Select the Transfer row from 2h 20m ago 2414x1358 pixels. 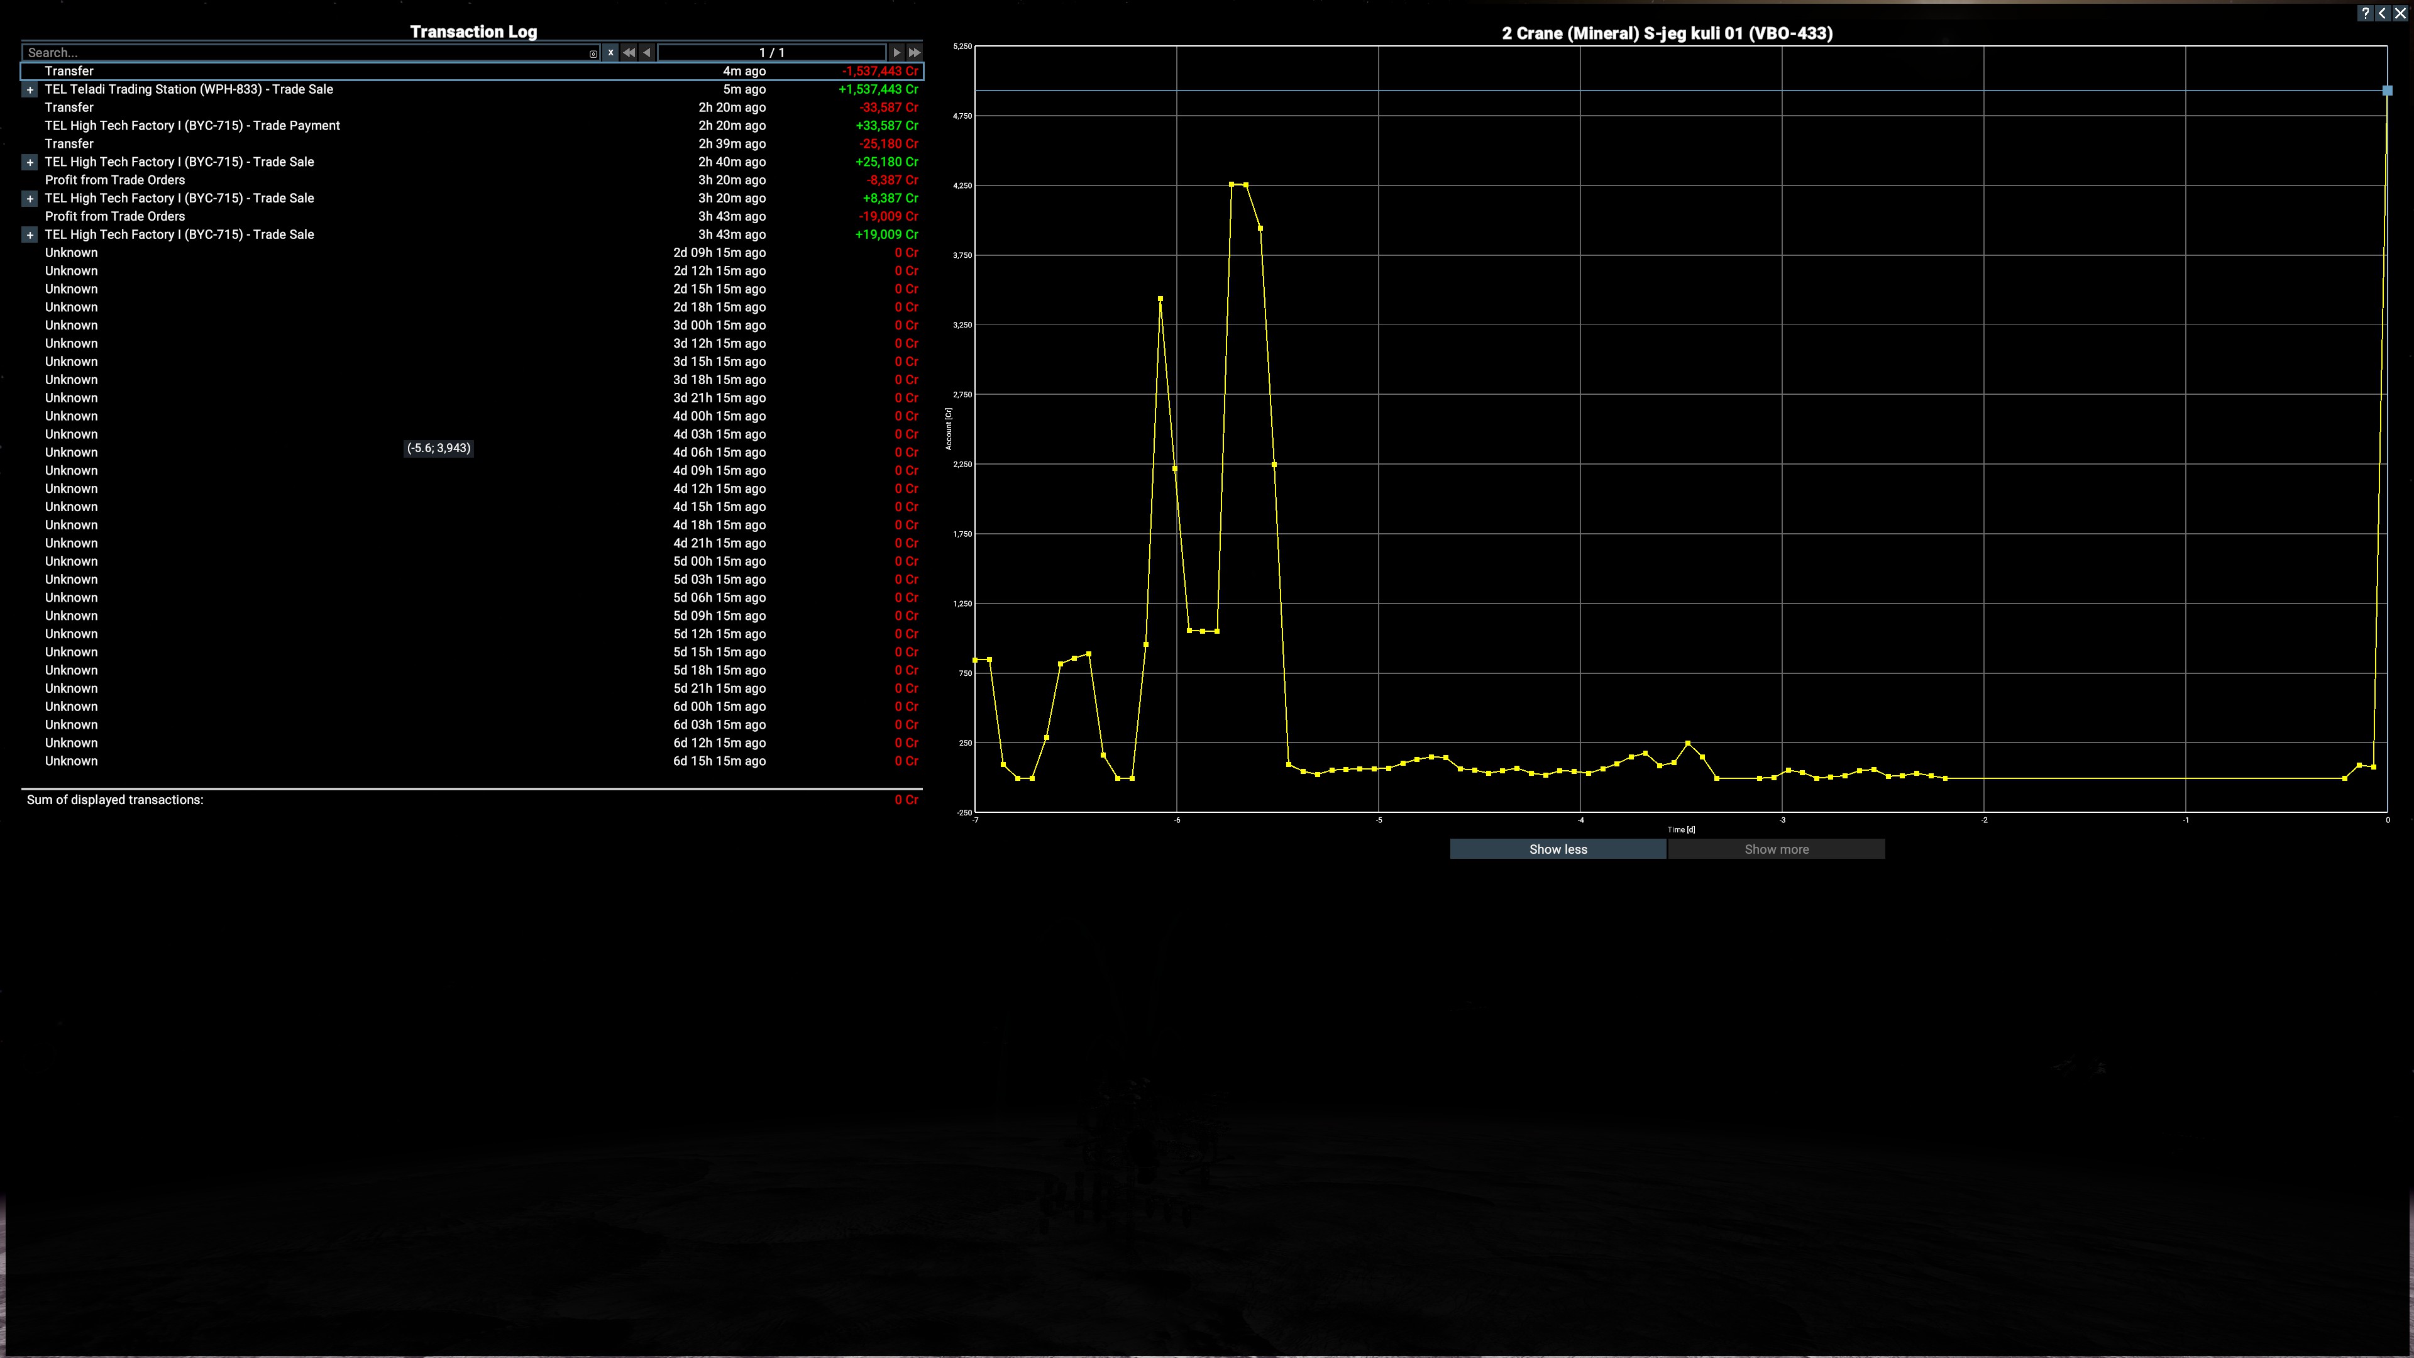point(472,108)
